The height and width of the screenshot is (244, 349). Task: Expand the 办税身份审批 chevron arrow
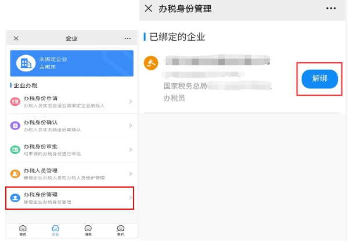(x=131, y=150)
